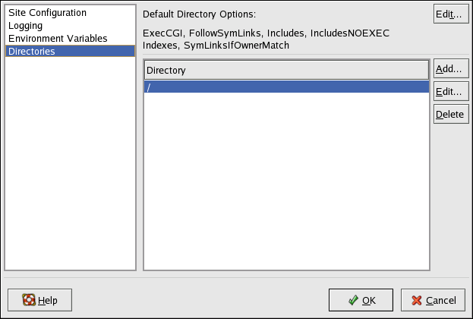The height and width of the screenshot is (319, 473).
Task: Open the Site Configuration section
Action: point(47,13)
